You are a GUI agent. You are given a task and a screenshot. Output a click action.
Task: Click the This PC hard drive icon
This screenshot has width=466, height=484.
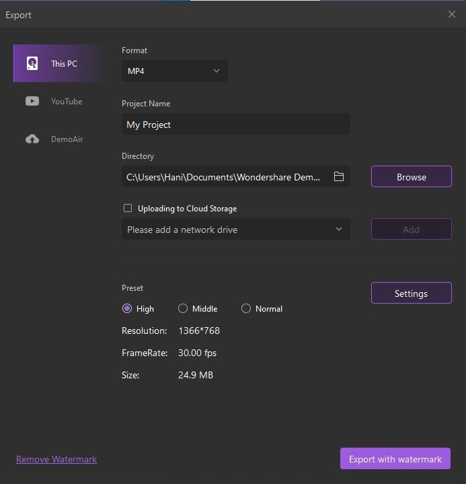point(32,64)
